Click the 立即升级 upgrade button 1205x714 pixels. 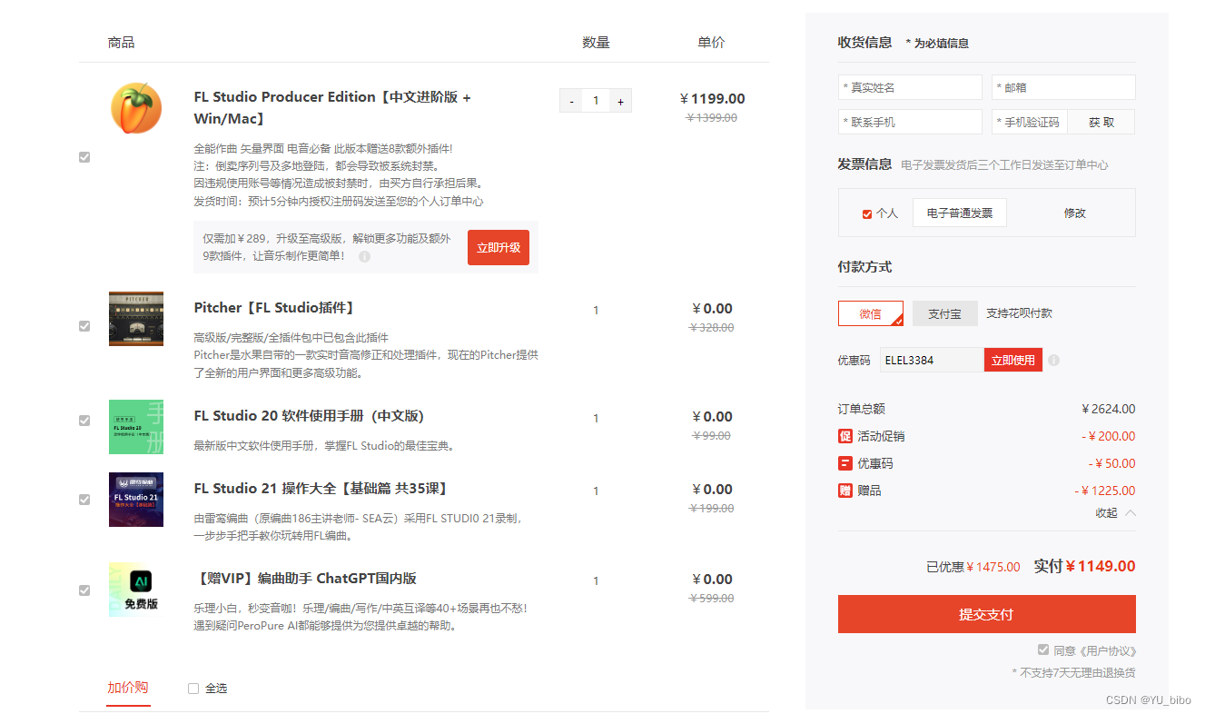point(499,247)
